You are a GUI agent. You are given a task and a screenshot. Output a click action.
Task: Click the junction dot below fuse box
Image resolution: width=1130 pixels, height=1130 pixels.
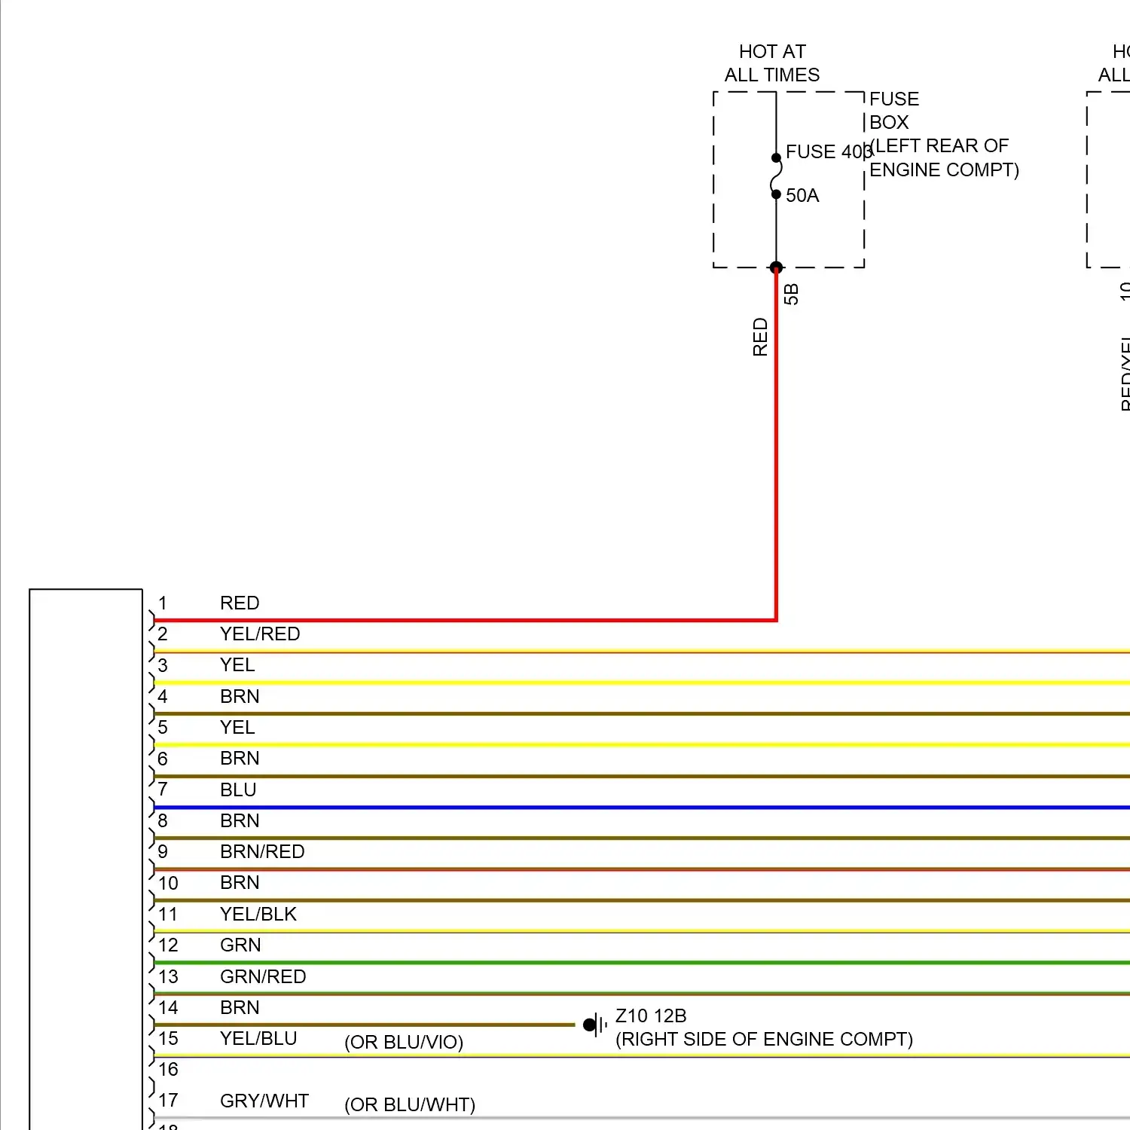coord(776,267)
